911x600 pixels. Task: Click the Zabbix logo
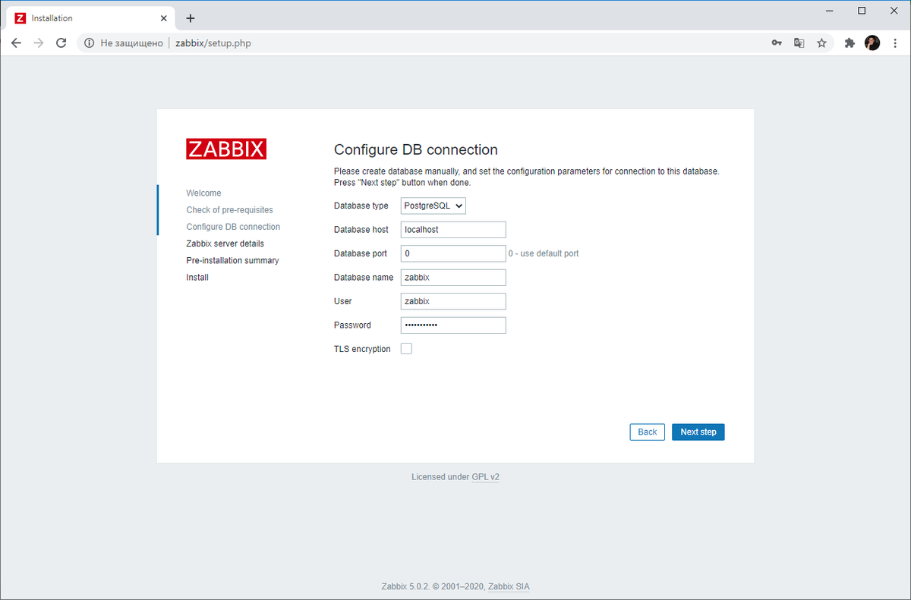click(225, 149)
